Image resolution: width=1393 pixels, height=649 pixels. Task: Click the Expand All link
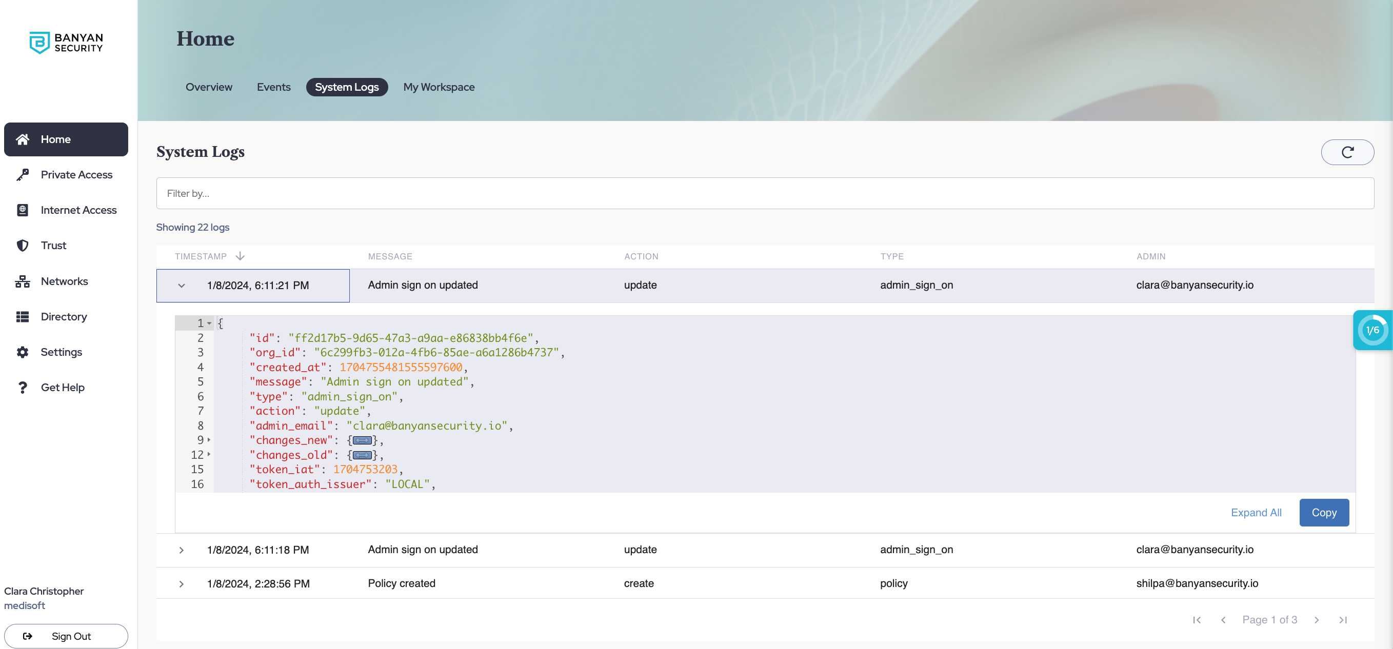click(x=1256, y=512)
